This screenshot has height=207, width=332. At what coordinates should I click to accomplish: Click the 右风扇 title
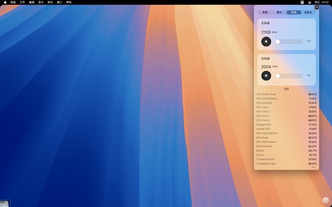[265, 58]
